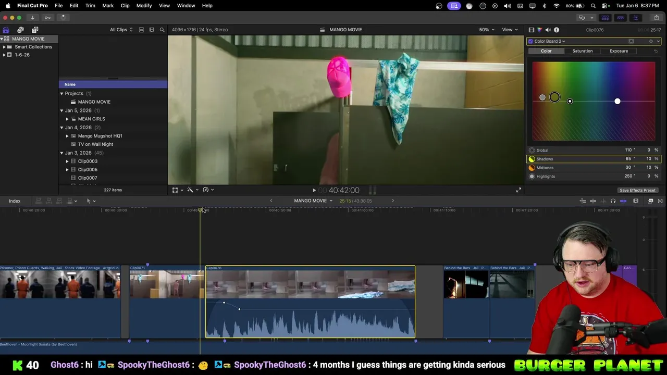
Task: Expand the MEAN GIRLS item
Action: pos(67,119)
